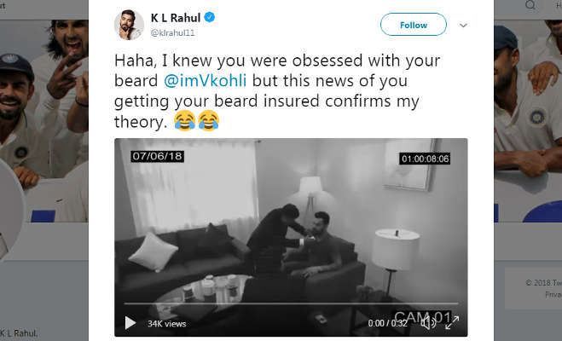
Task: Open the @imVkohli mention link
Action: pyautogui.click(x=206, y=81)
